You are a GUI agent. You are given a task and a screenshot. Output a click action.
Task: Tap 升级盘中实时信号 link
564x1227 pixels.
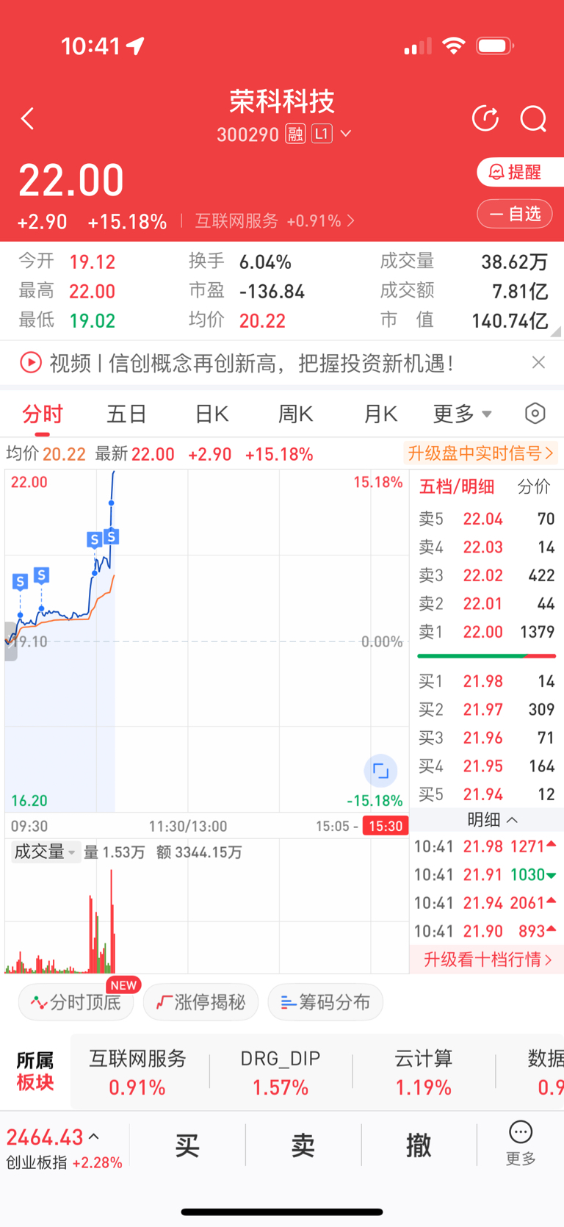coord(481,453)
